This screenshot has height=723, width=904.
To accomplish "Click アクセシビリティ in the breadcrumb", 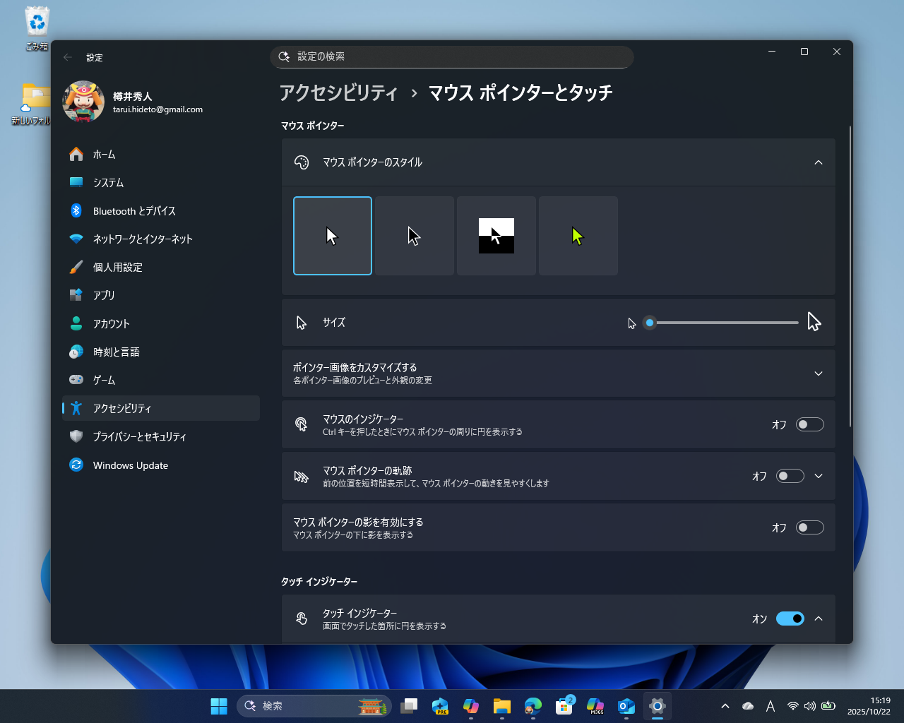I will (339, 93).
